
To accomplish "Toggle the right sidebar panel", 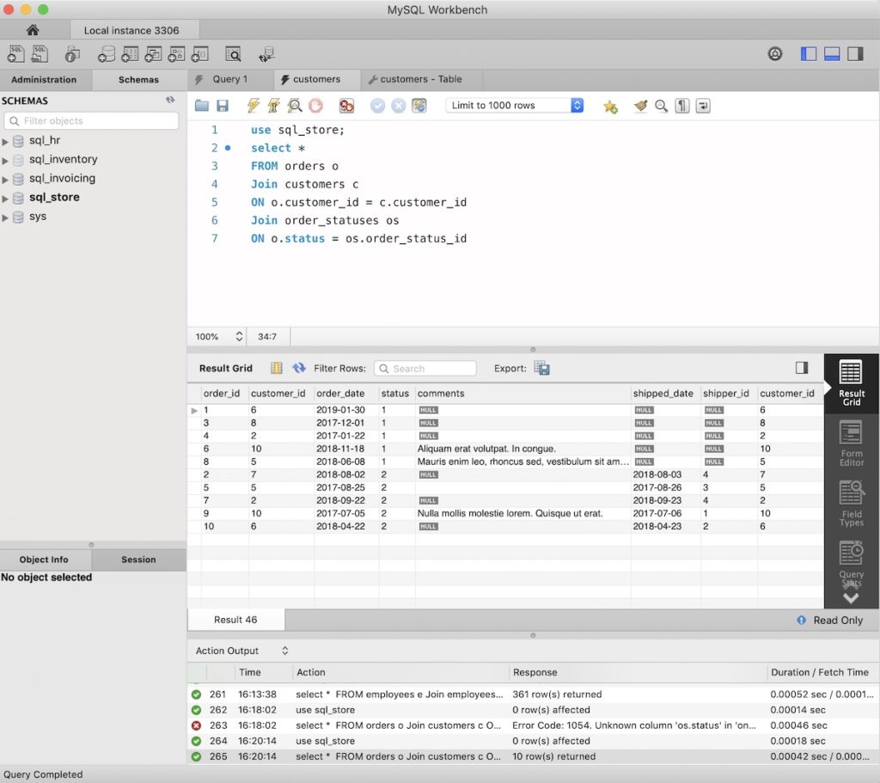I will point(855,54).
